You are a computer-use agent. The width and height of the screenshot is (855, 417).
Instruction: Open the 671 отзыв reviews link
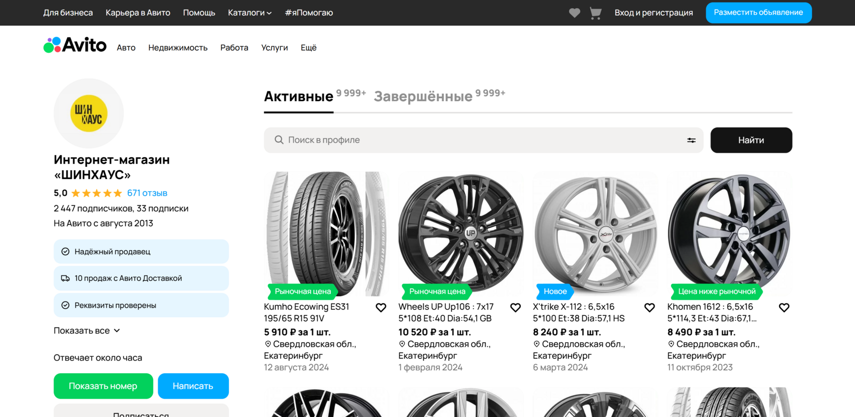point(147,193)
